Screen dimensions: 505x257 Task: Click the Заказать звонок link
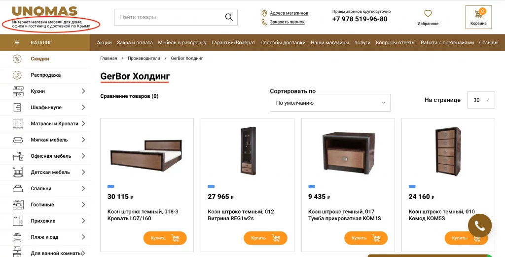[288, 22]
